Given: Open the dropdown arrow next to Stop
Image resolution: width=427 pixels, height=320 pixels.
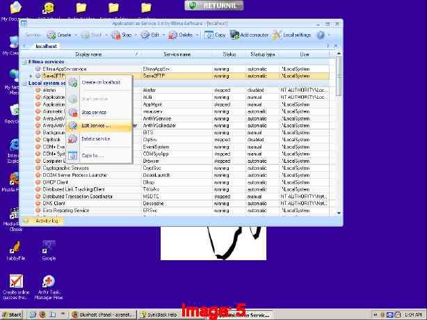Looking at the screenshot, I should 136,35.
